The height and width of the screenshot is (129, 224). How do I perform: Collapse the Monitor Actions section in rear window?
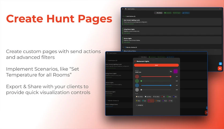tap(123, 47)
